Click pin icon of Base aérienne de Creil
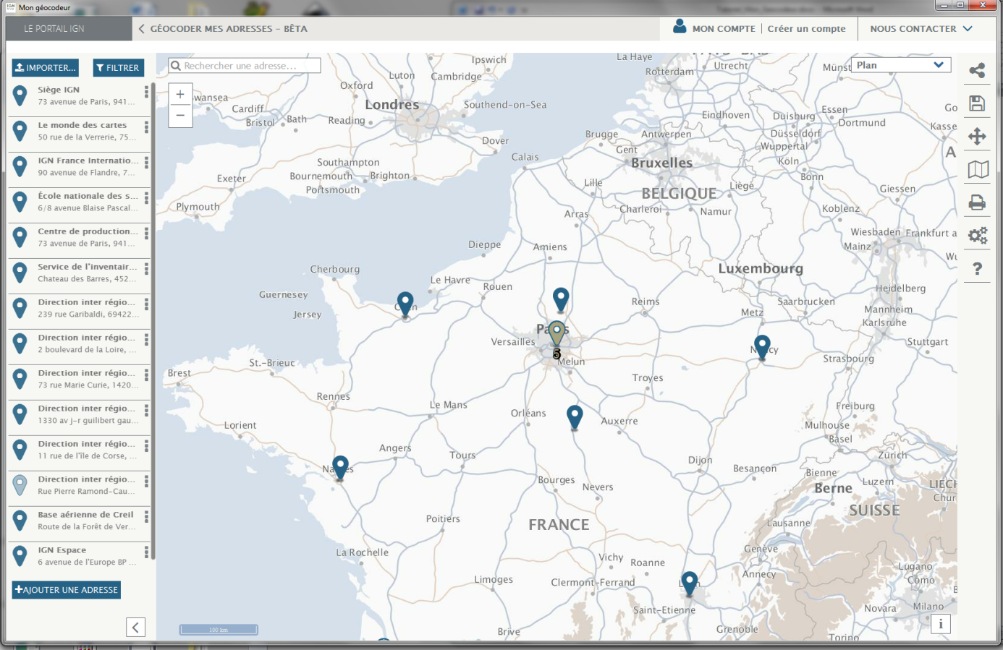Screen dimensions: 1003x650 (20, 521)
